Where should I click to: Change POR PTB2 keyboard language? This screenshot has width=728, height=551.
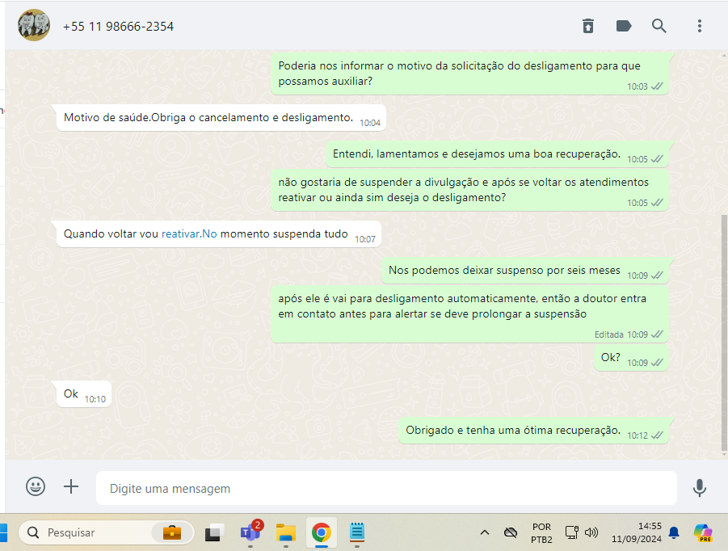pyautogui.click(x=541, y=533)
